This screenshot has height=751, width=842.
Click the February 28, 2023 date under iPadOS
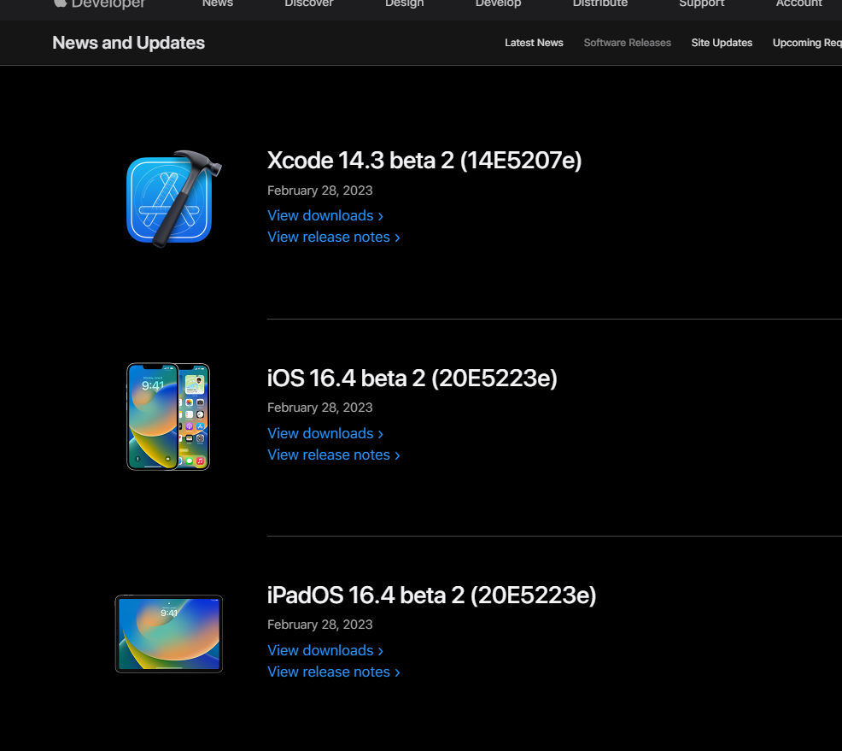click(x=320, y=625)
